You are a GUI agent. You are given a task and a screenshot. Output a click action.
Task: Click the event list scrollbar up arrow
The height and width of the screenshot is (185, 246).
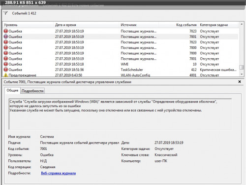click(242, 24)
